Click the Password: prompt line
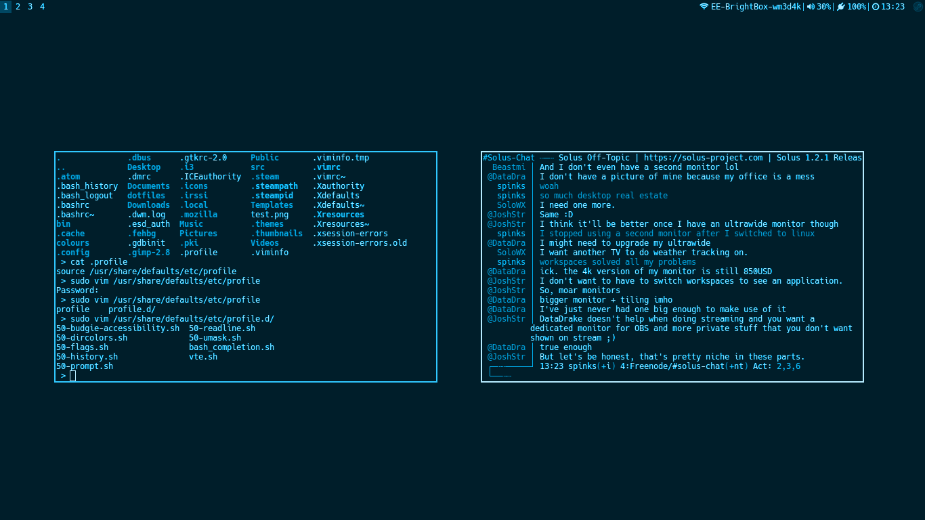This screenshot has width=925, height=520. pos(77,290)
